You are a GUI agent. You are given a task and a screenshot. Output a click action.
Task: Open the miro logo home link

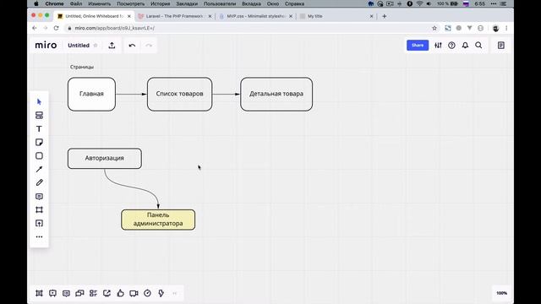(x=46, y=45)
